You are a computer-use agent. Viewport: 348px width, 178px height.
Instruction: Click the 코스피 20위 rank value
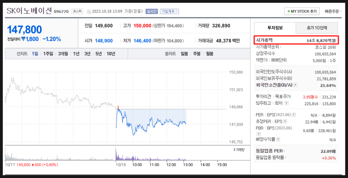[325, 47]
